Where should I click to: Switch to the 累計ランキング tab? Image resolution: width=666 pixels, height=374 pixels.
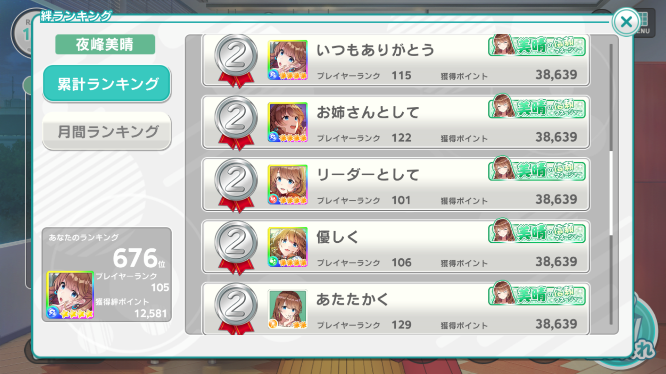[107, 83]
